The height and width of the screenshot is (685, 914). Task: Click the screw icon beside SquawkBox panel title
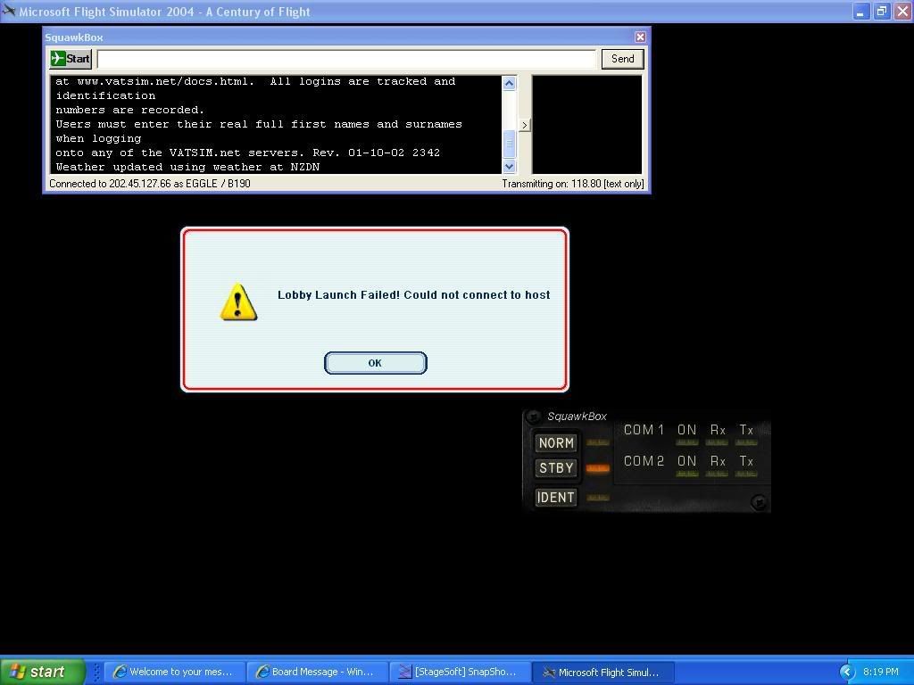click(x=534, y=417)
